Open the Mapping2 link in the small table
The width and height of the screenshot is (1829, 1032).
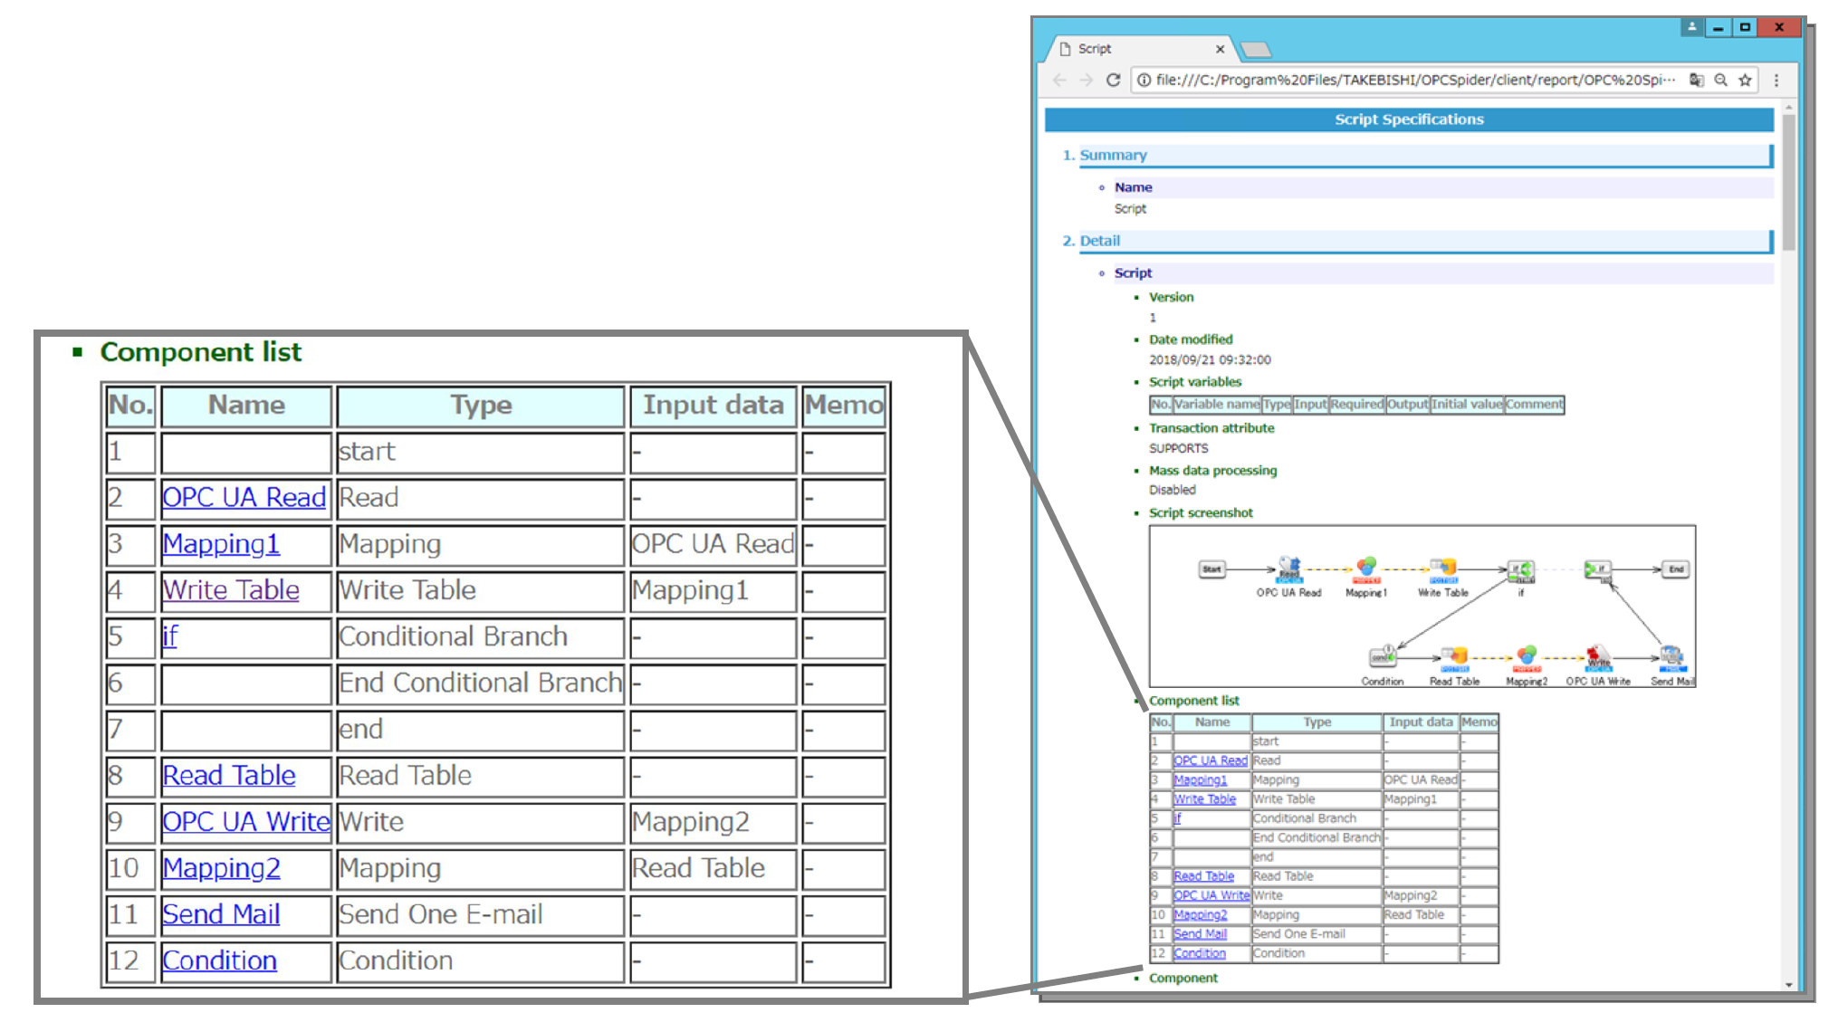(1200, 914)
